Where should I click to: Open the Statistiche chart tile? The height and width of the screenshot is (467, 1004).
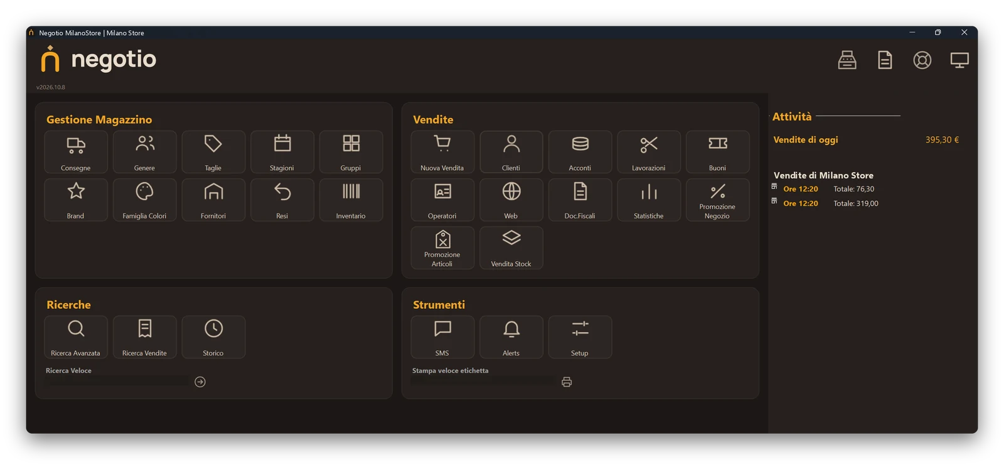[x=649, y=200]
